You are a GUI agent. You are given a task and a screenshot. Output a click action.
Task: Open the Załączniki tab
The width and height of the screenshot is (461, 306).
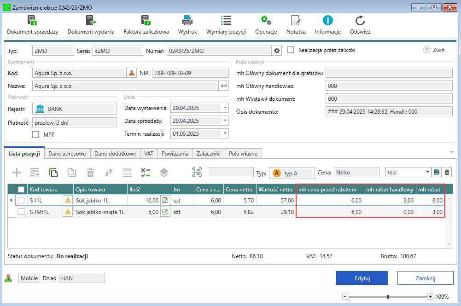pyautogui.click(x=208, y=154)
